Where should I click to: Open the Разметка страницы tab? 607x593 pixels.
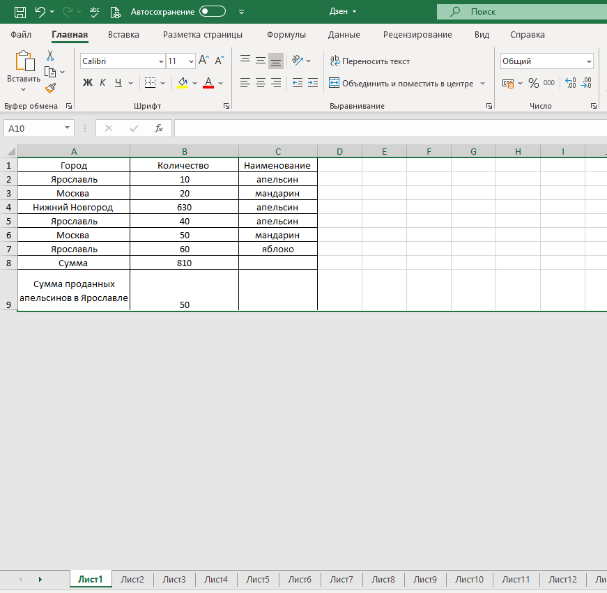pos(203,34)
